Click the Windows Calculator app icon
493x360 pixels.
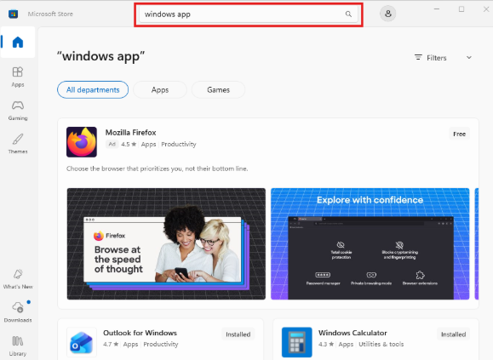tap(297, 342)
